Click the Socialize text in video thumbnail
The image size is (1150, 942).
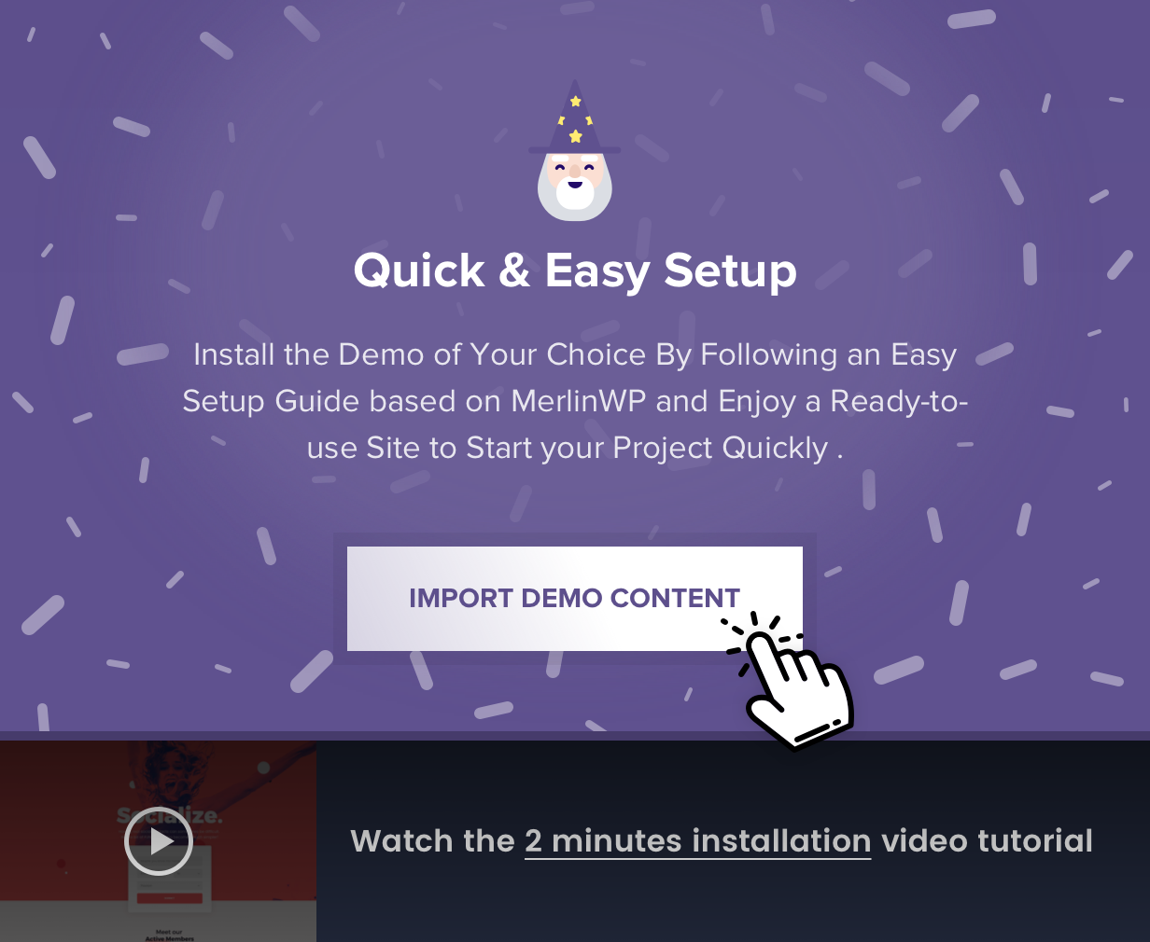point(170,816)
